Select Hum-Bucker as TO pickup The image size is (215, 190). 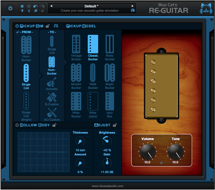(52, 66)
